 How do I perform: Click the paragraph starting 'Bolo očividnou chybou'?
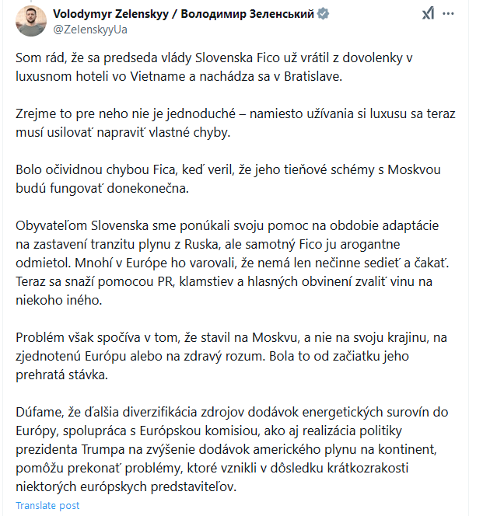pyautogui.click(x=228, y=179)
